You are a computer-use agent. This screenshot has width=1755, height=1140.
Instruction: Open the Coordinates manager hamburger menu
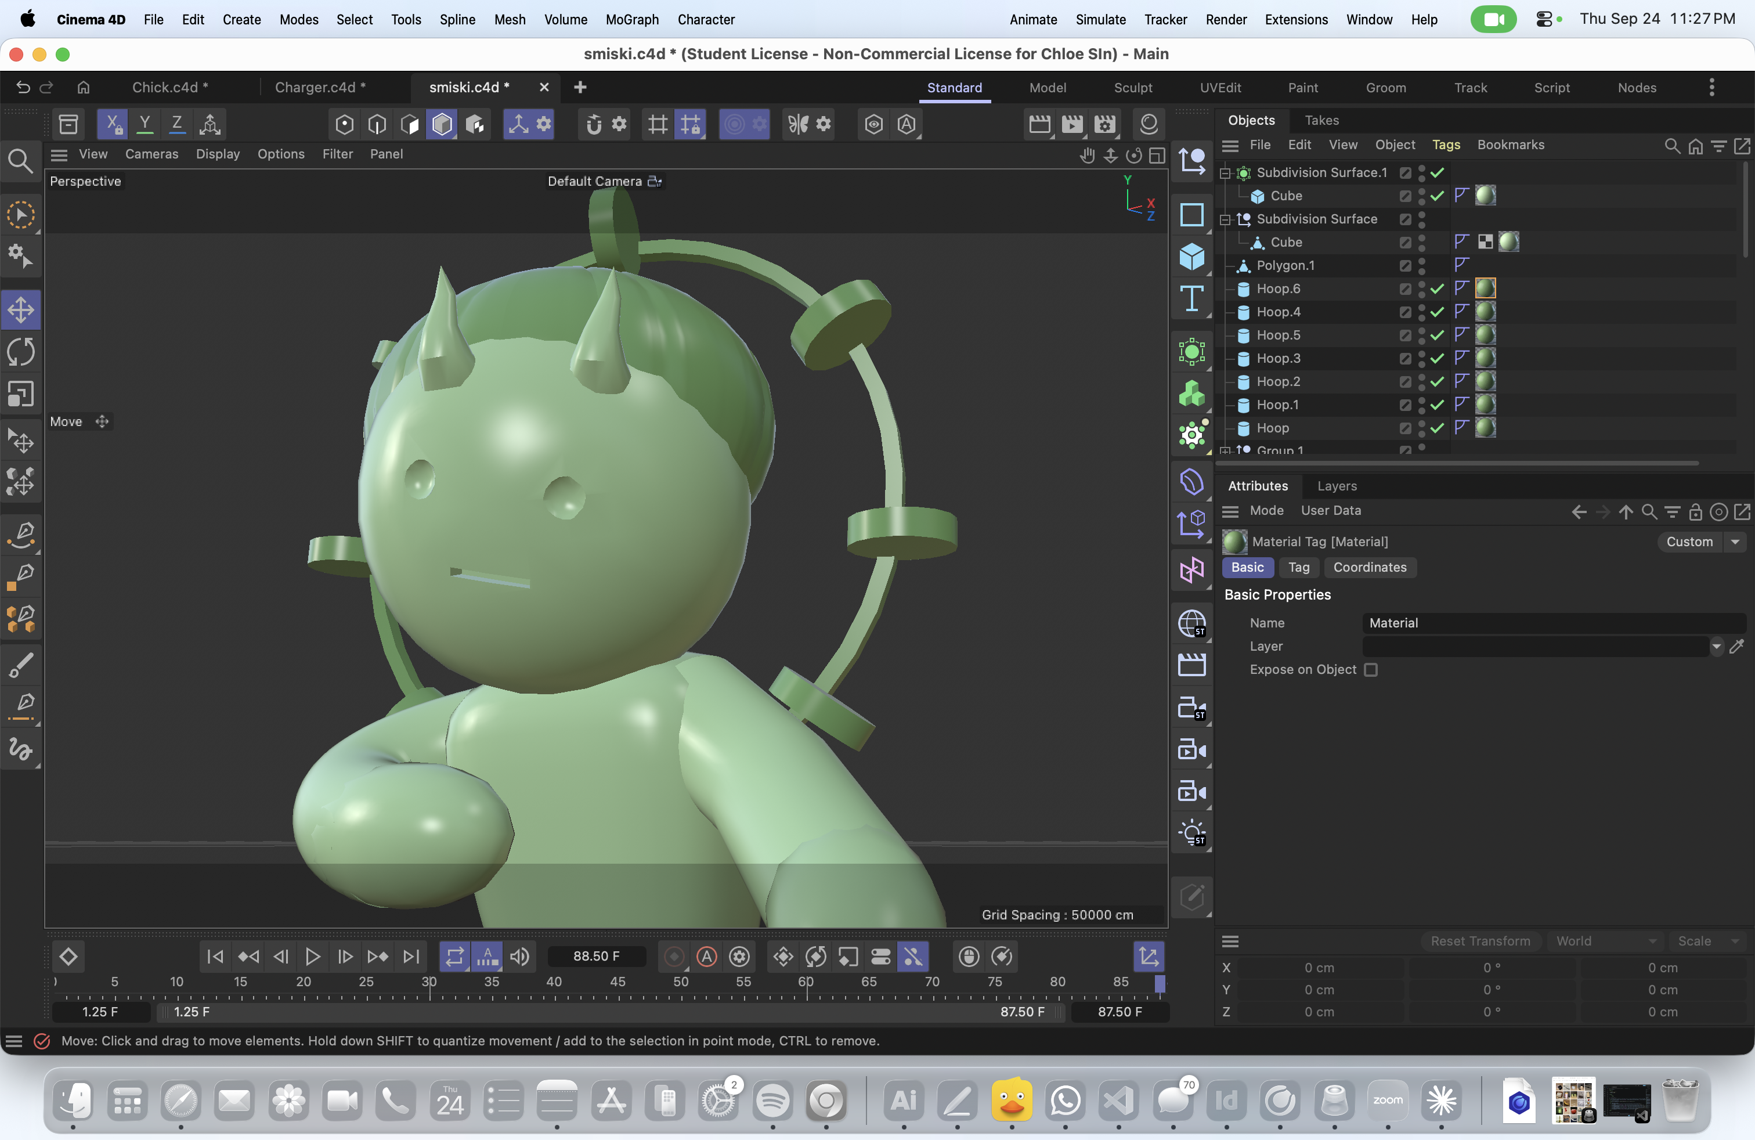coord(1229,941)
